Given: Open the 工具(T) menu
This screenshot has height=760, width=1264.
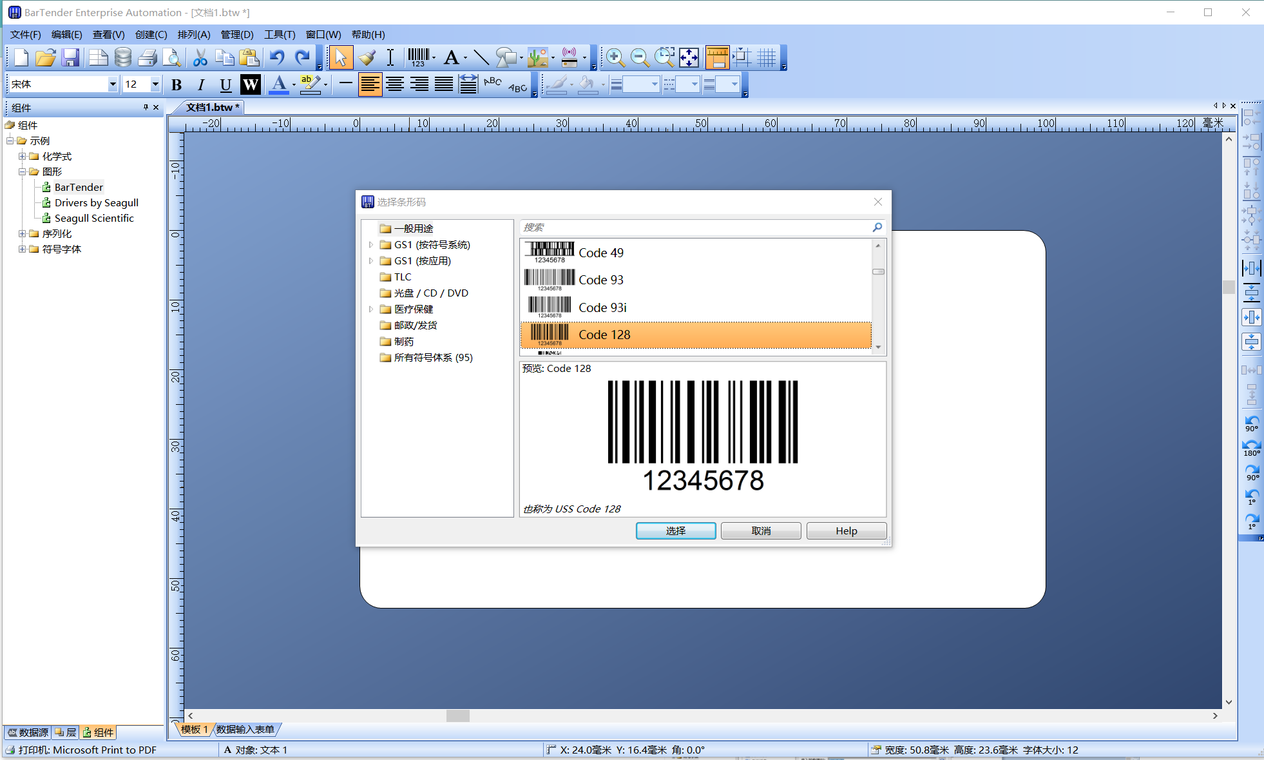Looking at the screenshot, I should (279, 34).
